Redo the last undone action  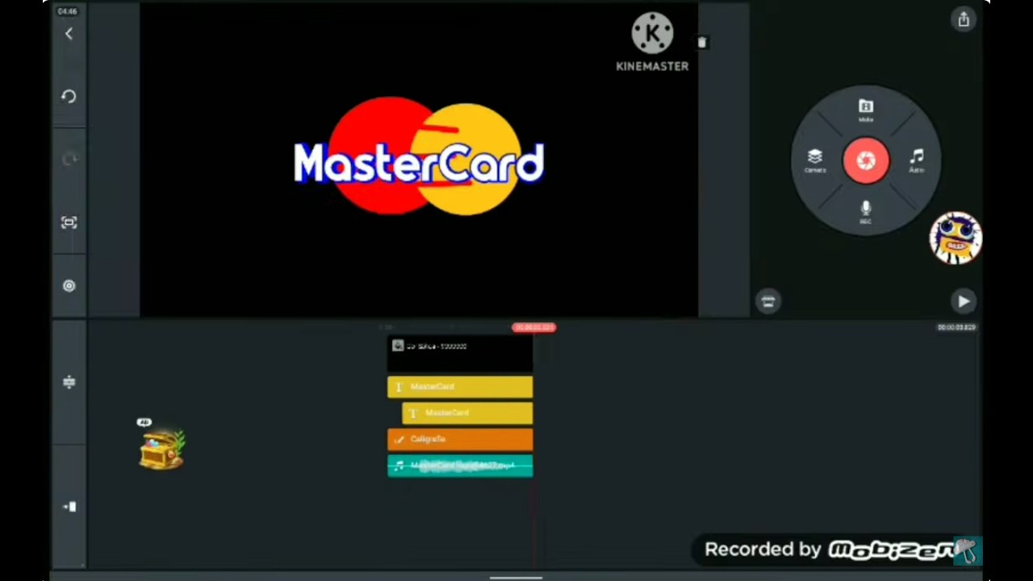(x=69, y=159)
